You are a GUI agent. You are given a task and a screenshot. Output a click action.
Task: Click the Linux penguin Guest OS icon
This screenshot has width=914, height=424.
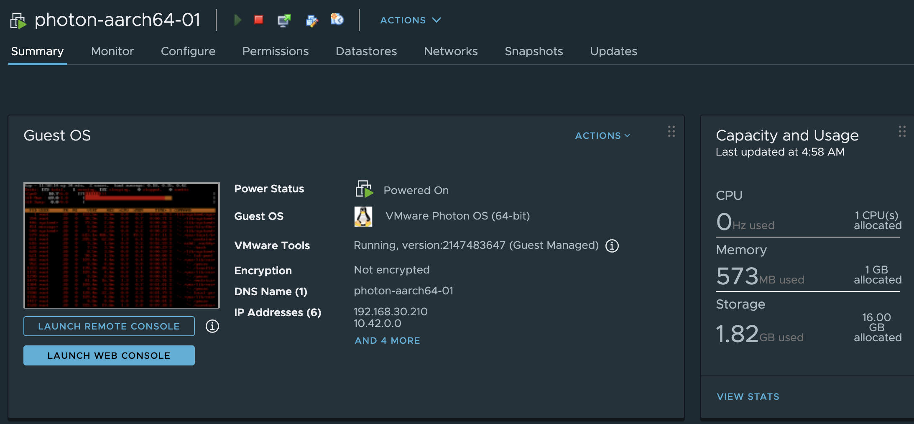pos(363,216)
